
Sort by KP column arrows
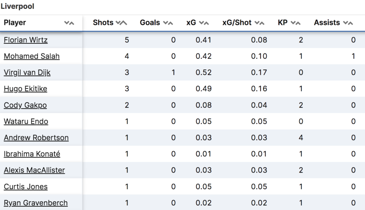pos(295,23)
